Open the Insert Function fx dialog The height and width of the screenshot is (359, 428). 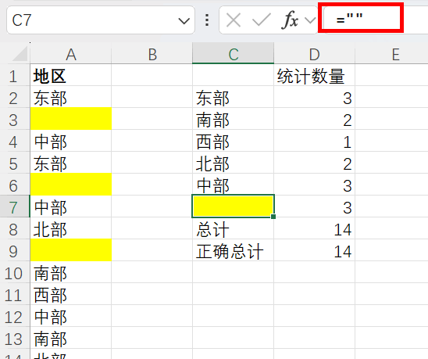click(290, 20)
